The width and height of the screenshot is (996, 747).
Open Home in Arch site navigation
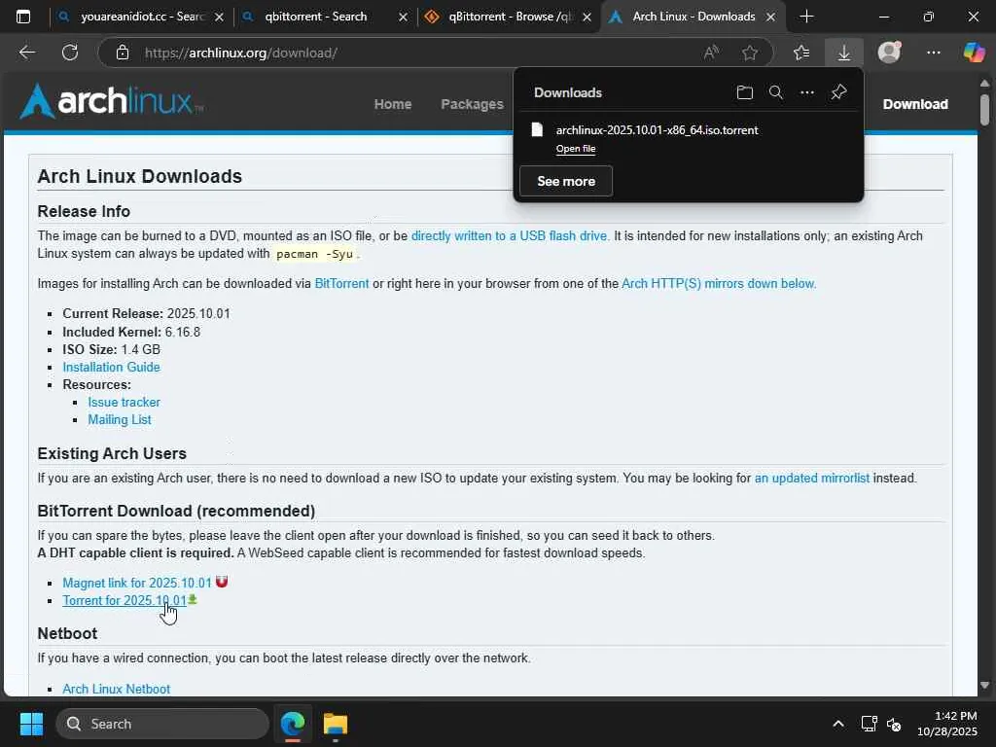click(393, 104)
